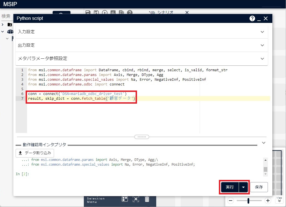286x207 pixels.
Task: Open the dropdown arrow beside 実行
Action: (243, 187)
